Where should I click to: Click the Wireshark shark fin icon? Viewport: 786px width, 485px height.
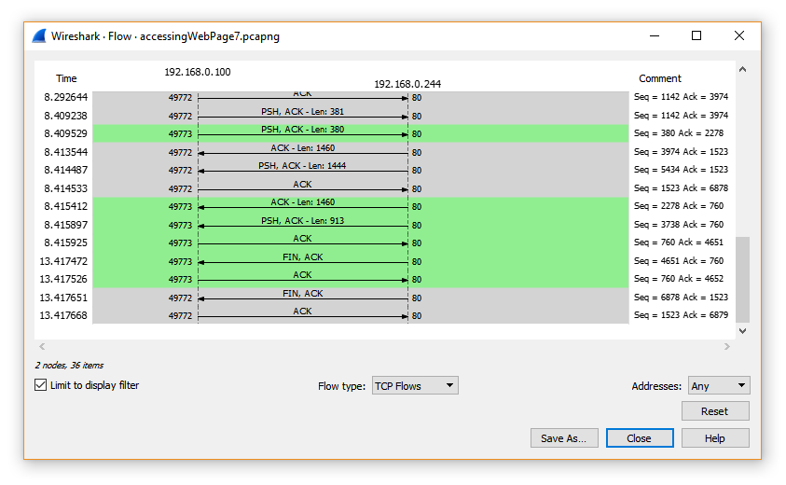coord(39,36)
